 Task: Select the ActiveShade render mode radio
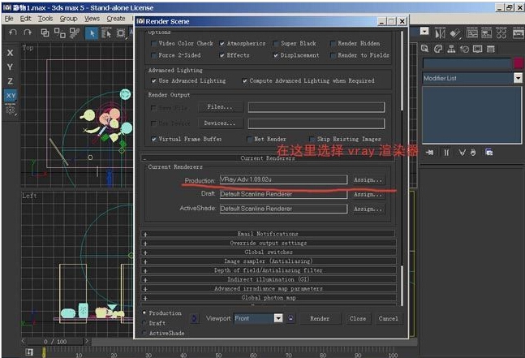[x=144, y=333]
